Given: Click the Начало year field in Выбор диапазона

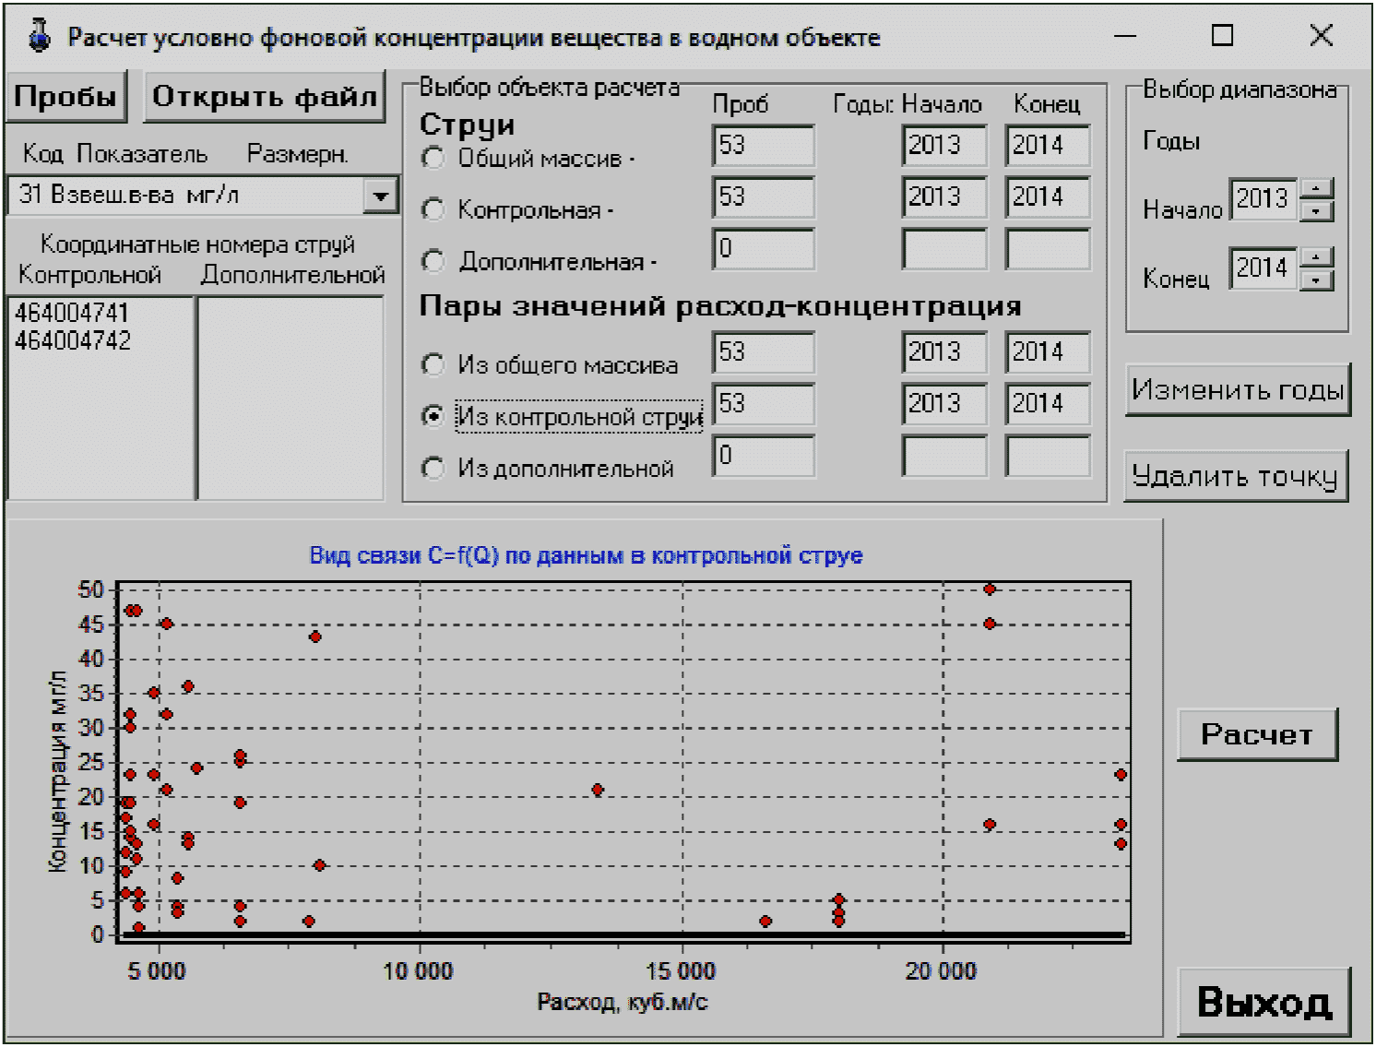Looking at the screenshot, I should 1263,199.
